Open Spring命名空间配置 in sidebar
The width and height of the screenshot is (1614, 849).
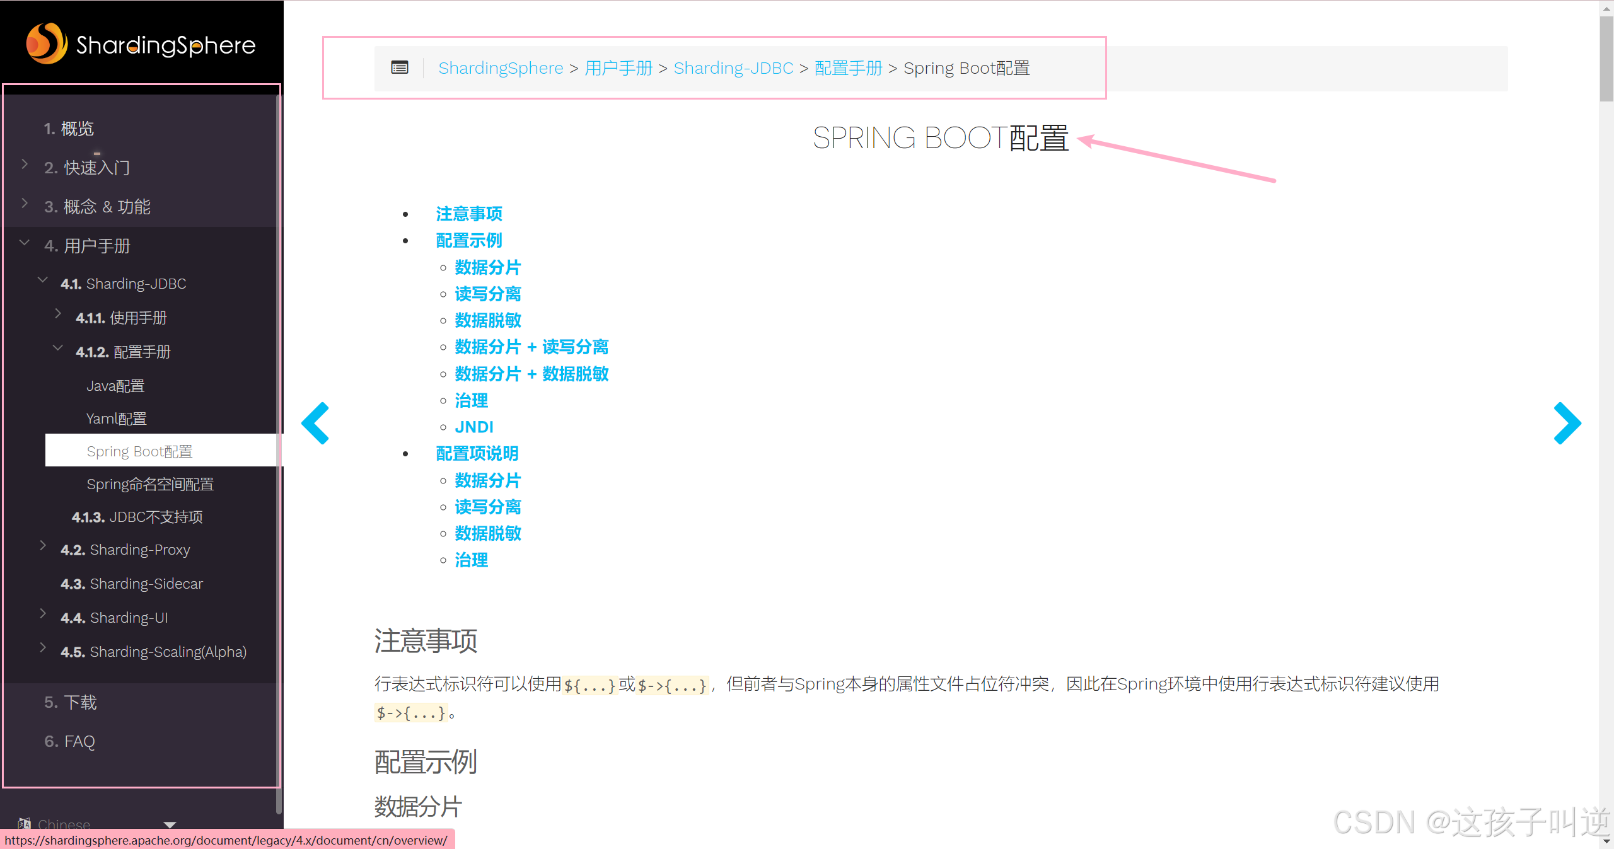point(150,484)
